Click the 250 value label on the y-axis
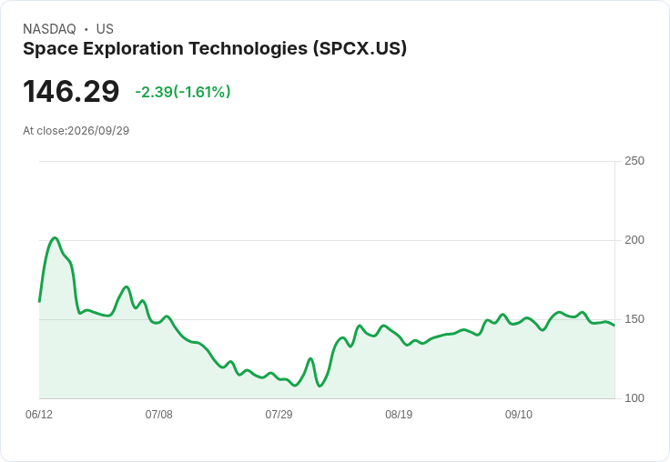The image size is (670, 462). coord(634,161)
